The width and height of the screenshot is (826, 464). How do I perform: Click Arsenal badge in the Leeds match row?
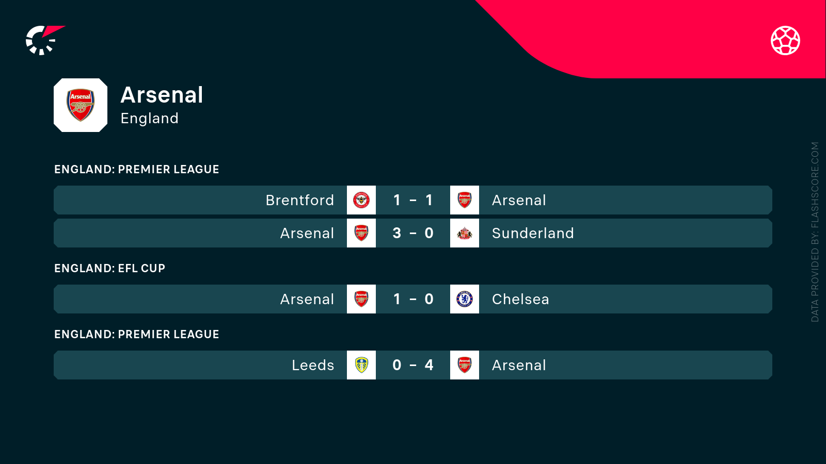click(465, 365)
